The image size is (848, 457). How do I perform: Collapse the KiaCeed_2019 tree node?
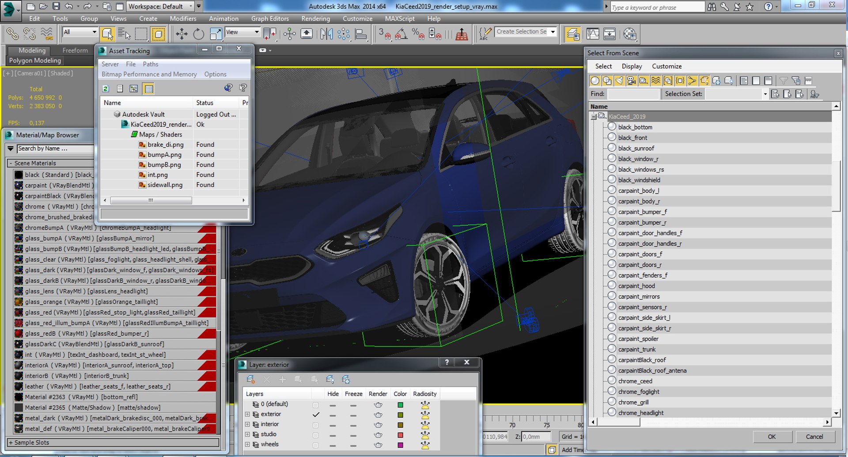tap(594, 117)
